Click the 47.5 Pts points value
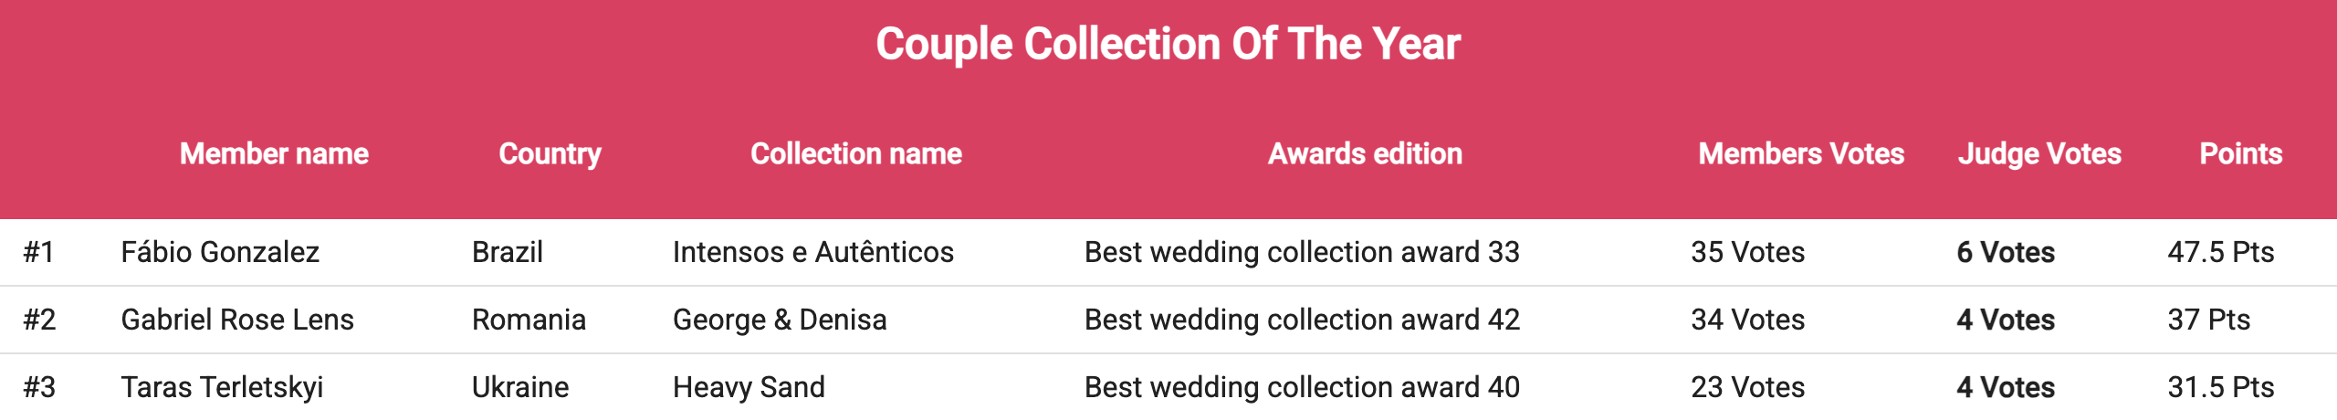Image resolution: width=2337 pixels, height=420 pixels. pos(2220,252)
